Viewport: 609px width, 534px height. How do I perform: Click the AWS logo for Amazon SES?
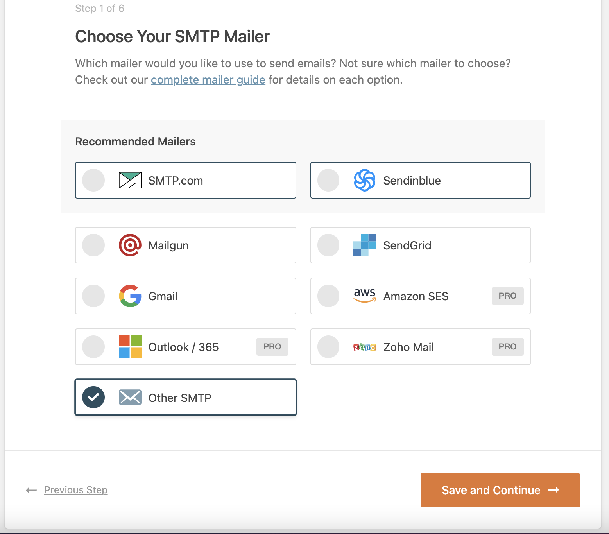click(365, 296)
